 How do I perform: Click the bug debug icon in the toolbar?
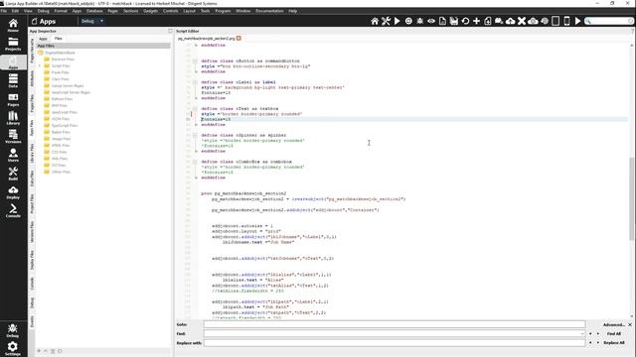click(x=419, y=21)
